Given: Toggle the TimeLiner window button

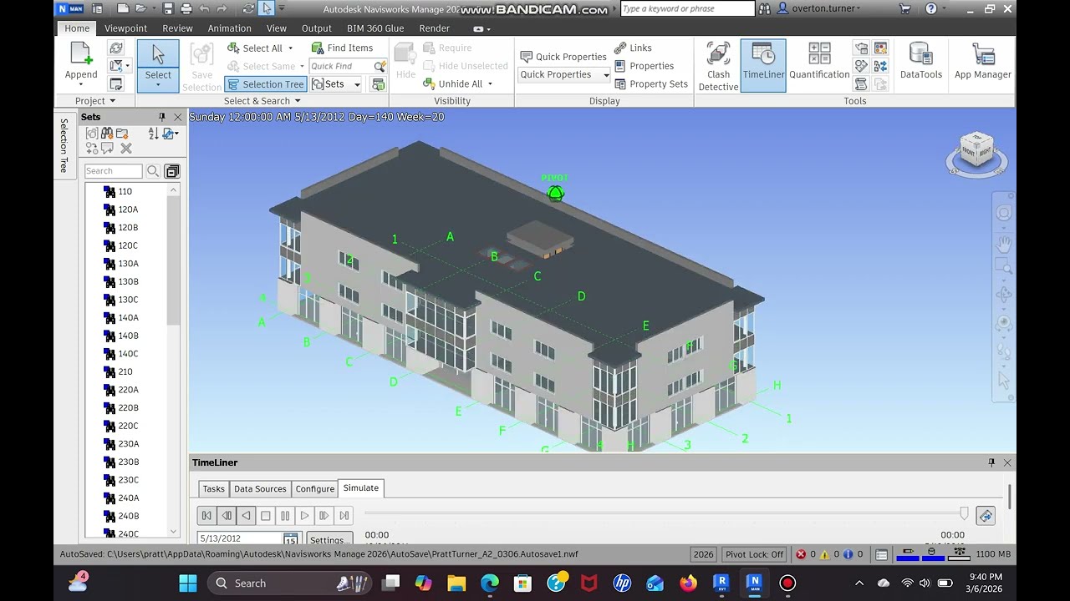Looking at the screenshot, I should (x=762, y=66).
